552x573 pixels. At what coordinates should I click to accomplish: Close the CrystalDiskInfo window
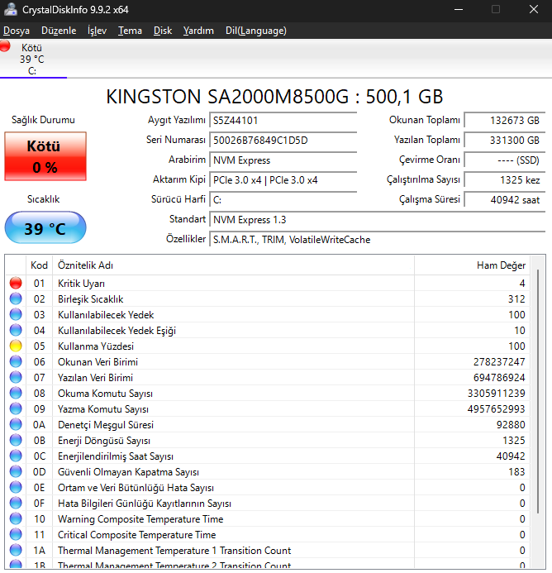tap(534, 9)
